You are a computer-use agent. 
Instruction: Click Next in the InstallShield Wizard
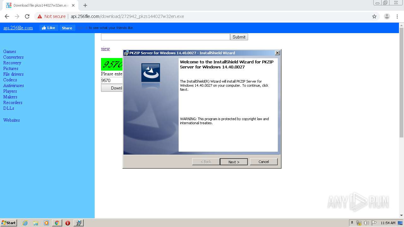234,162
